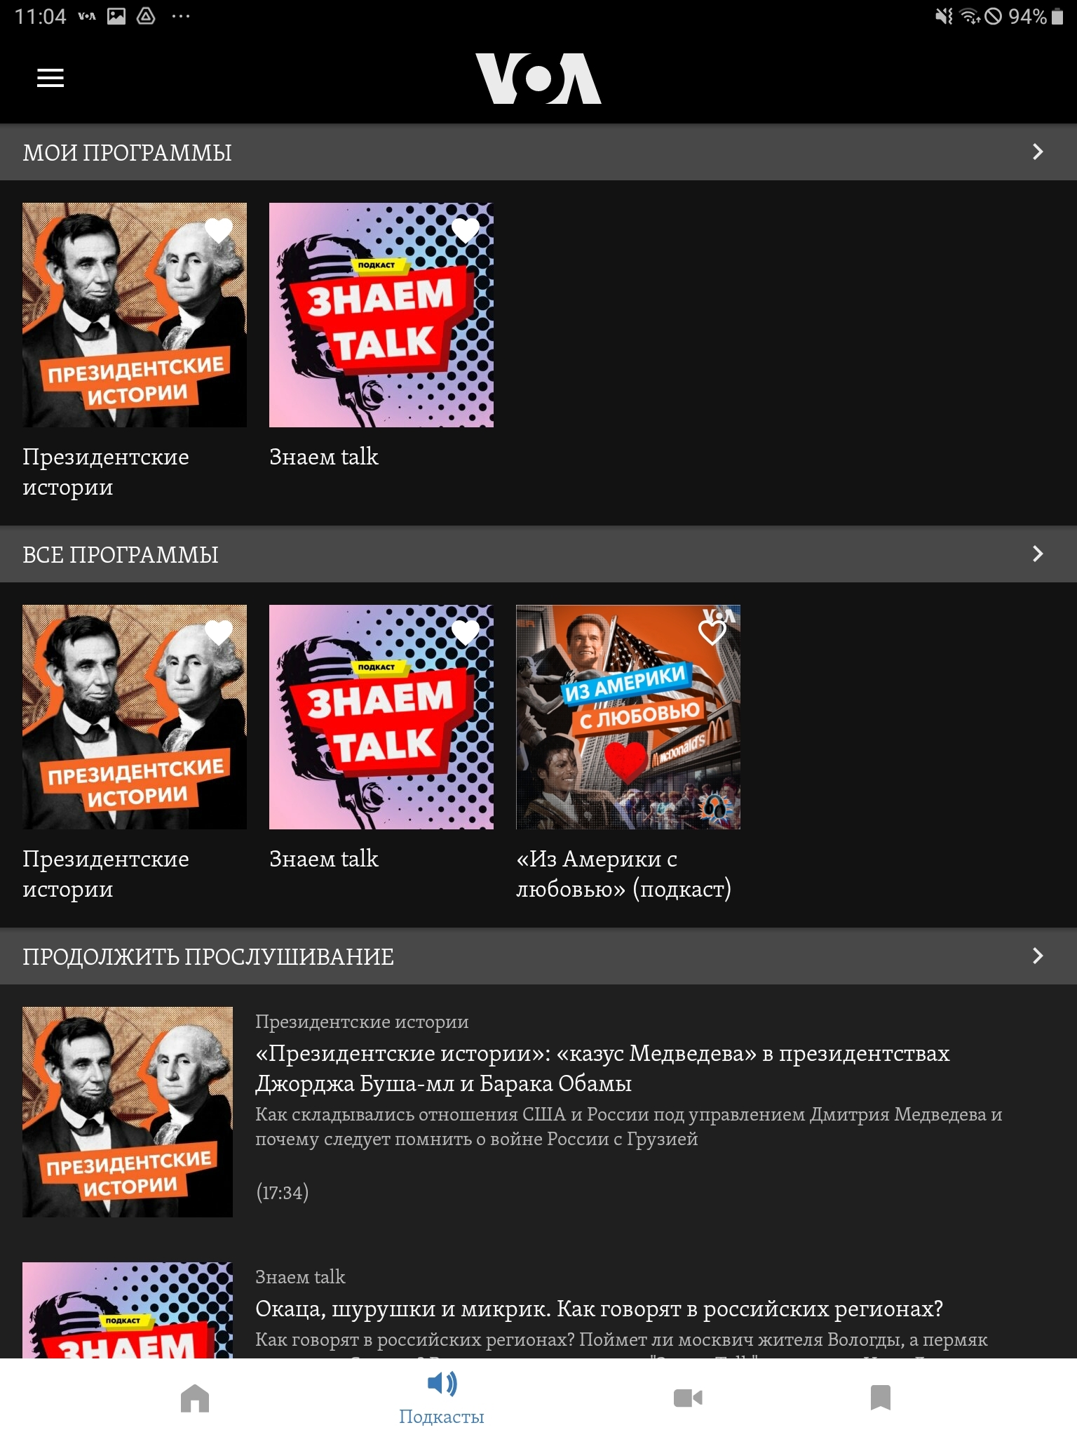1077x1437 pixels.
Task: Open «Из Америки с любовью» podcast thumbnail
Action: coord(628,717)
